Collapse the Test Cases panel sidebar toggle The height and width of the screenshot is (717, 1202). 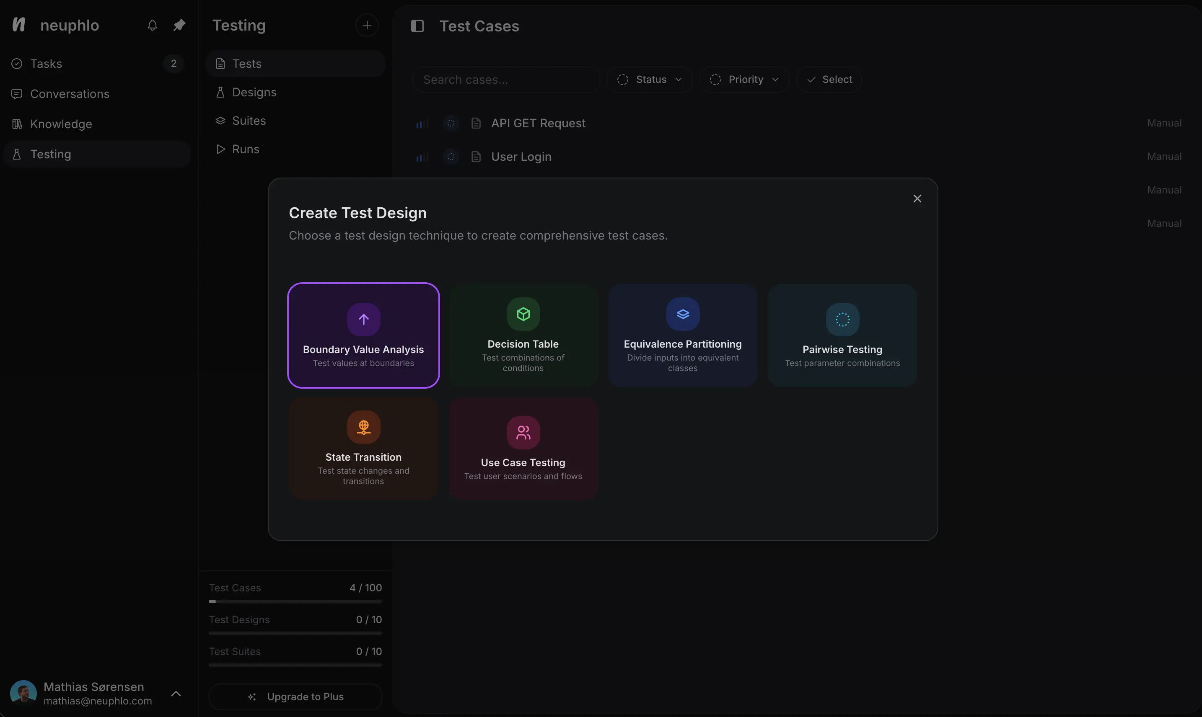[x=417, y=26]
